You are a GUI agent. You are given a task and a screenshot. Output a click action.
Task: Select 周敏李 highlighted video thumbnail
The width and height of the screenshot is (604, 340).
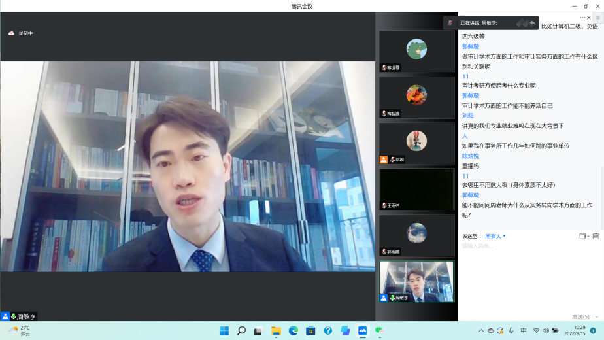click(x=416, y=281)
